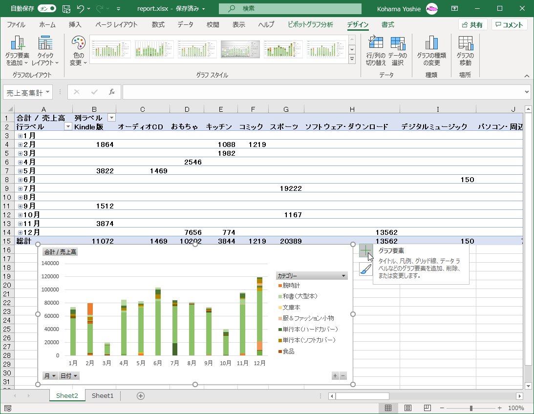Viewport: 534px width, 414px height.
Task: Open the 列ラベル filter dropdown
Action: click(111, 118)
